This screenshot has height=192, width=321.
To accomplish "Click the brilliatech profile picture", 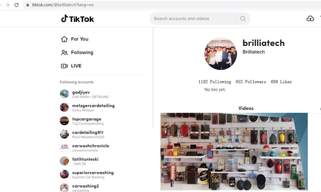I will tap(220, 54).
